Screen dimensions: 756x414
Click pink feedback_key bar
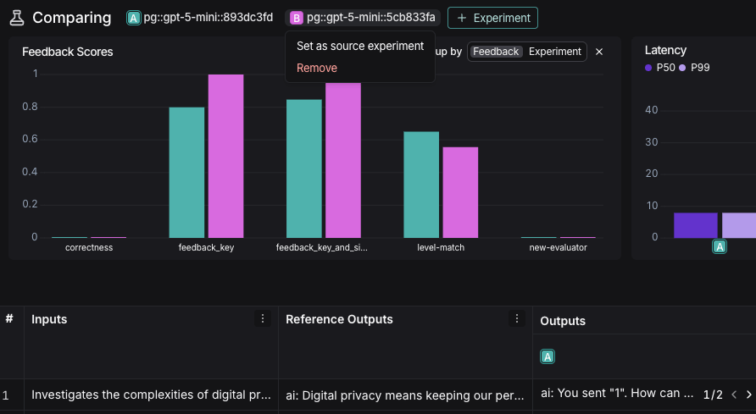pos(225,156)
